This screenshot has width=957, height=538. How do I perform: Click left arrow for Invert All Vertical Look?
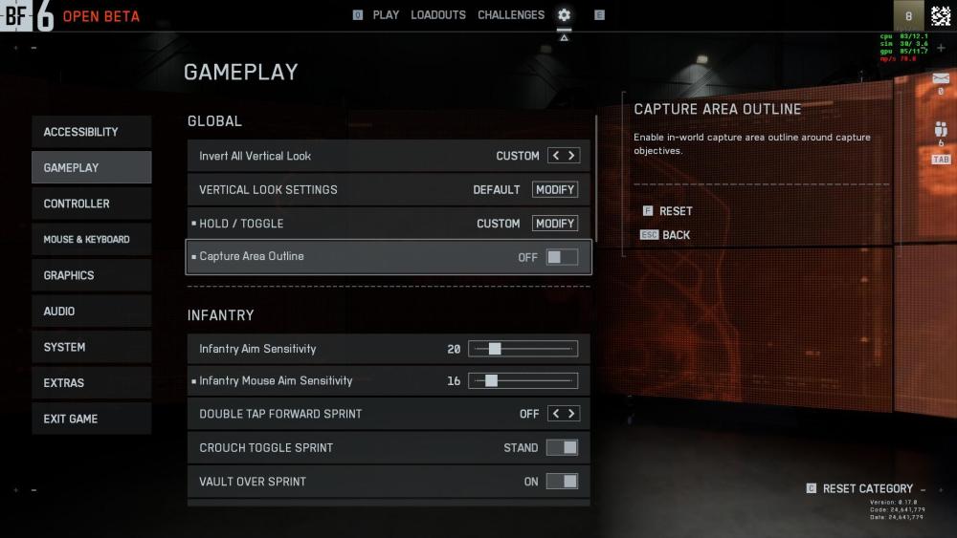coord(555,156)
